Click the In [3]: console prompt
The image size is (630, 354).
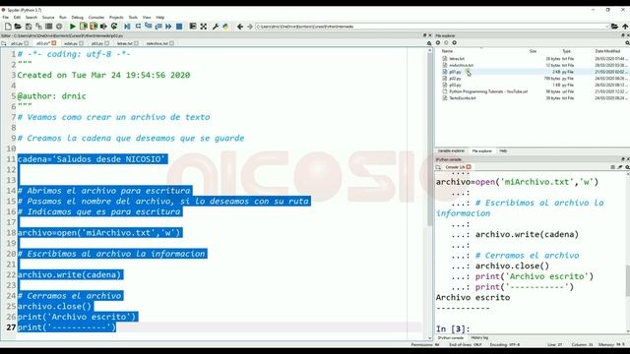[x=453, y=328]
